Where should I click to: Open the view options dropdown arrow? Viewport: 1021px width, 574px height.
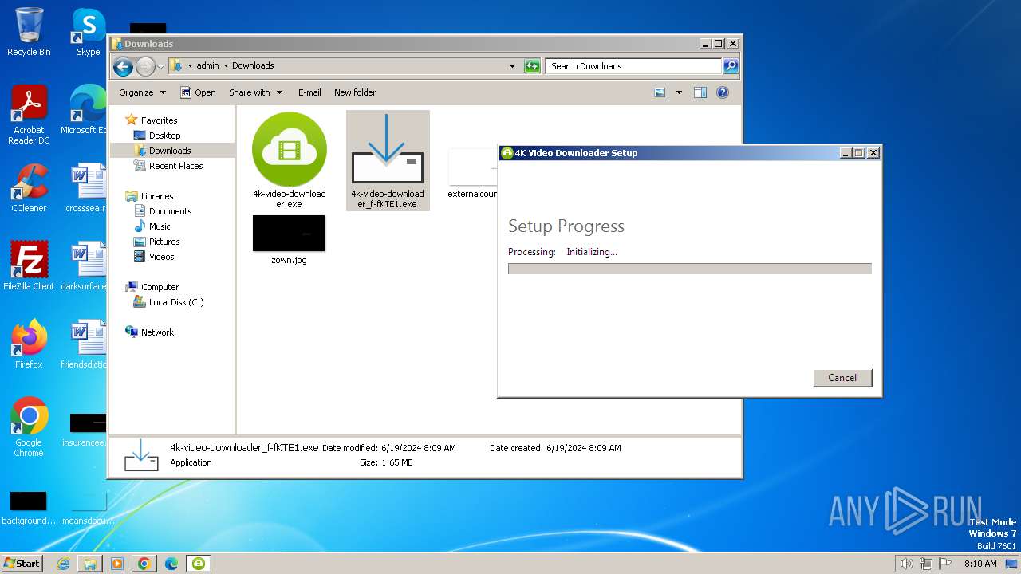(x=679, y=92)
